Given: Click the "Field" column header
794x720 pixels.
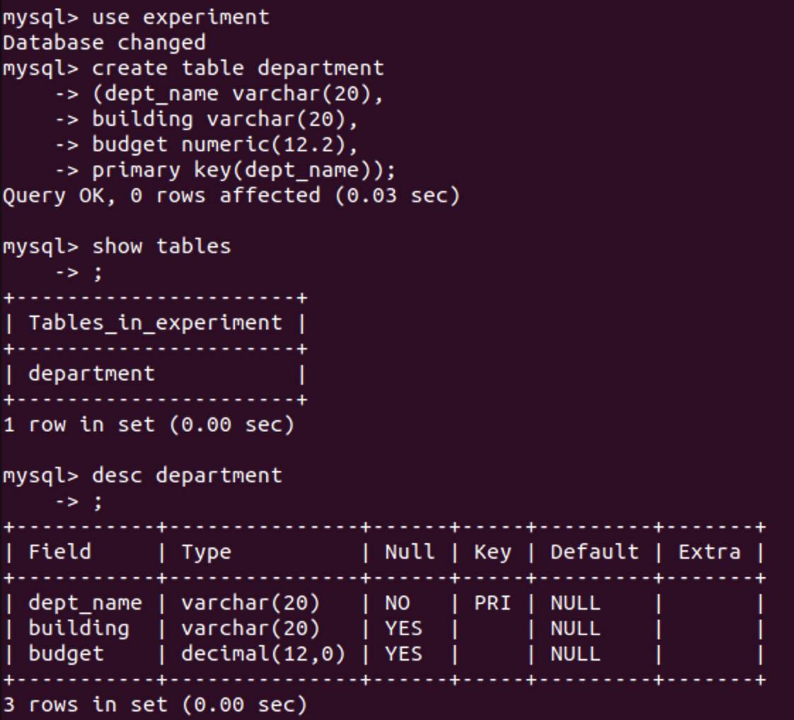Looking at the screenshot, I should click(x=59, y=552).
